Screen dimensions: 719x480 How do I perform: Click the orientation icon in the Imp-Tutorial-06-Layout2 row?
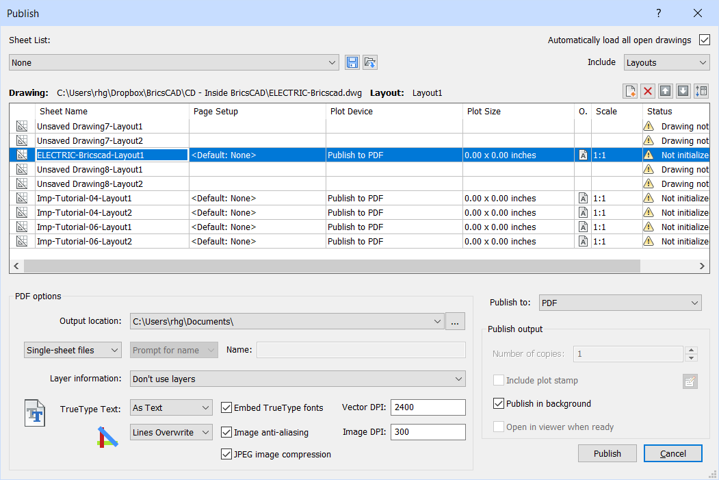click(583, 242)
